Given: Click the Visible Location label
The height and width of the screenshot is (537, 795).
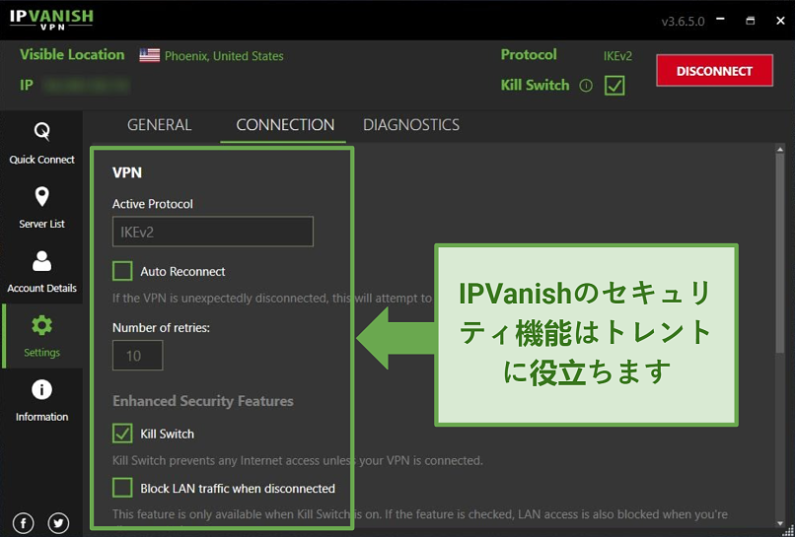Looking at the screenshot, I should tap(72, 55).
